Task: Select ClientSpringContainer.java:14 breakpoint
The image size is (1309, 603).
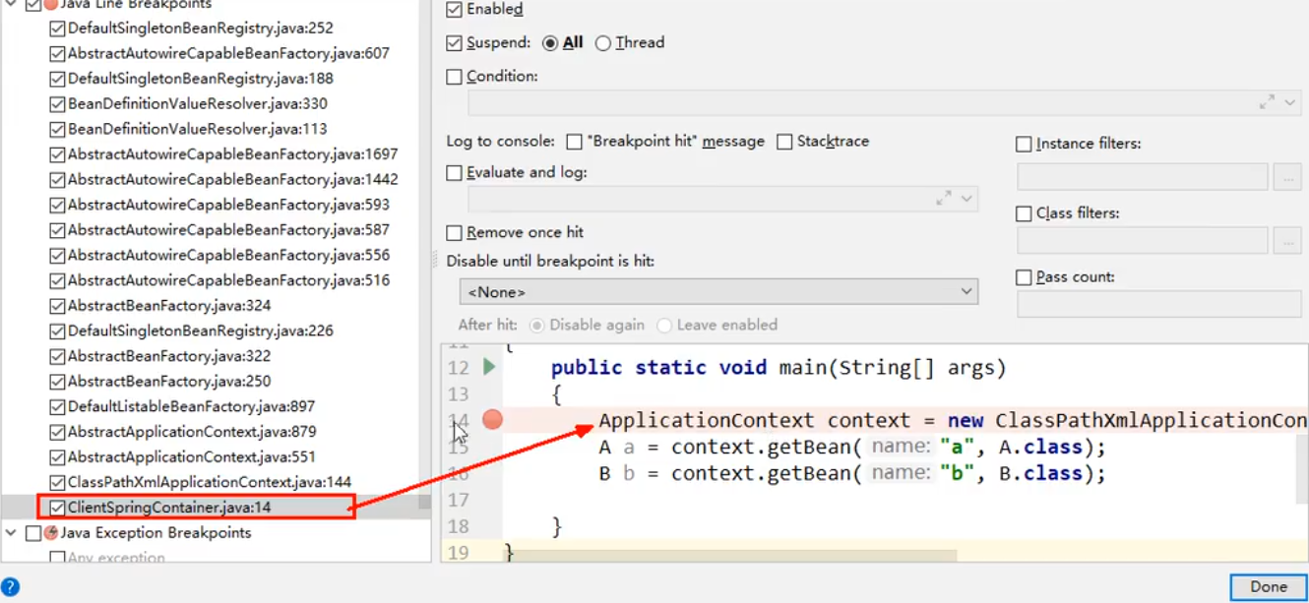Action: (x=169, y=508)
